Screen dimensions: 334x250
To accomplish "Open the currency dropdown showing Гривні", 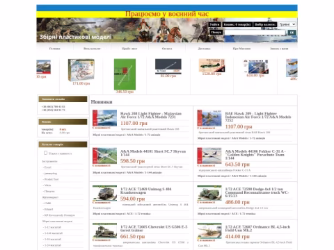I will pos(287,24).
